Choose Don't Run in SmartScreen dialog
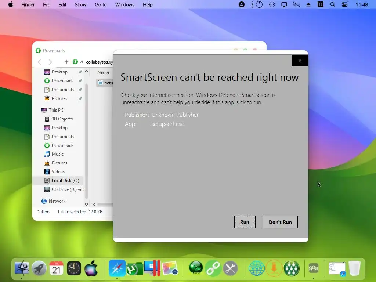 (280, 222)
